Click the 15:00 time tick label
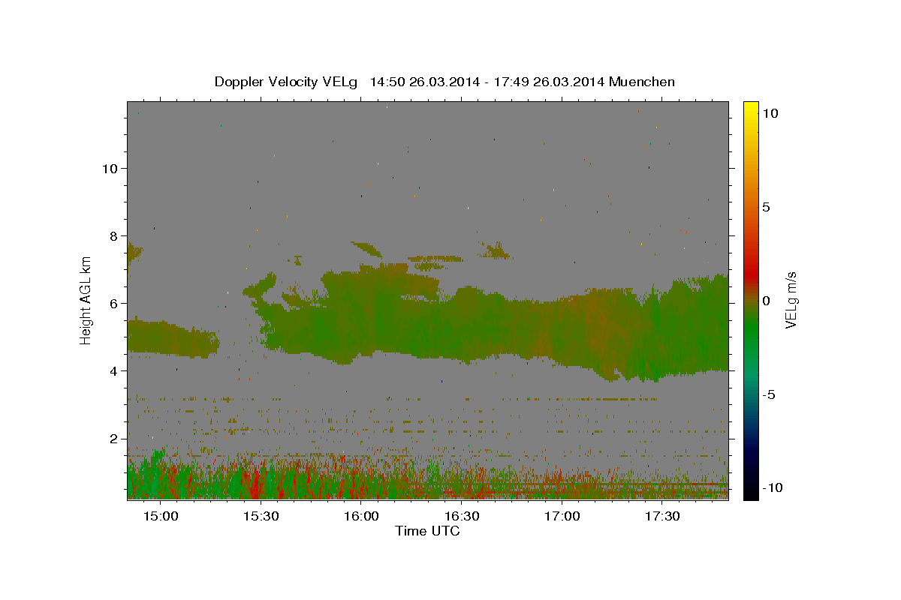901x600 pixels. 160,516
